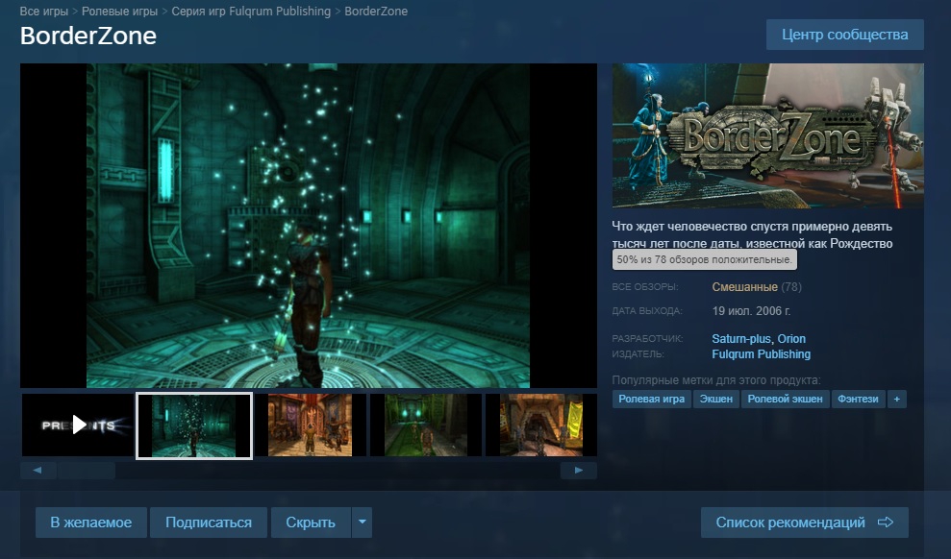Play the 'PRESENTS' trailer video thumbnail

(x=78, y=425)
